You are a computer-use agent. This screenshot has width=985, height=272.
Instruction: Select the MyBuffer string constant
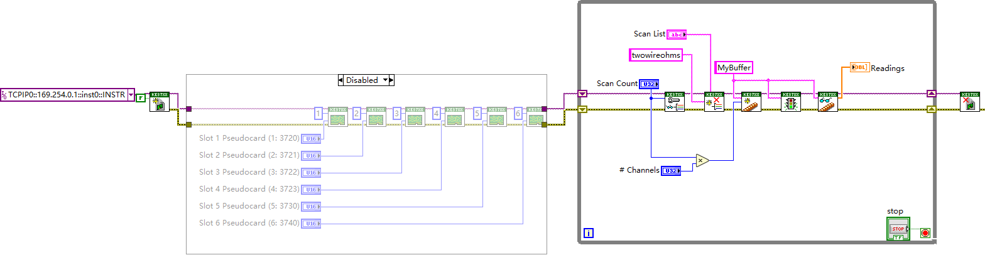coord(733,67)
